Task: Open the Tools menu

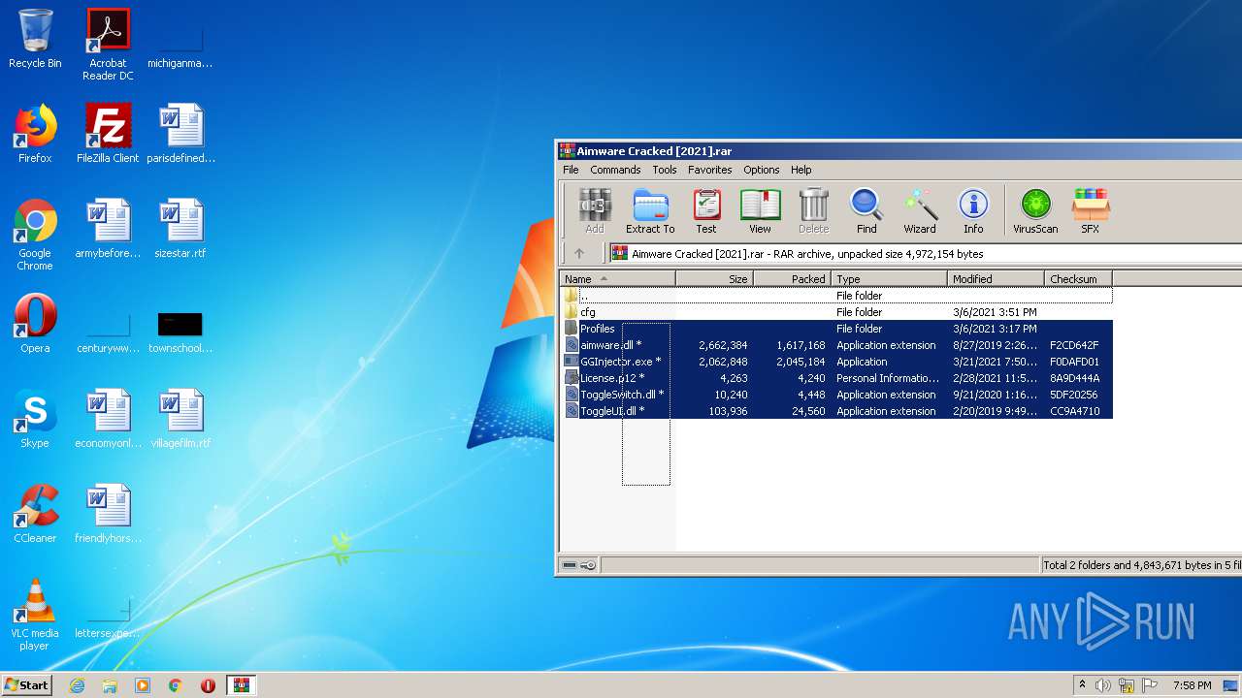Action: [x=665, y=170]
